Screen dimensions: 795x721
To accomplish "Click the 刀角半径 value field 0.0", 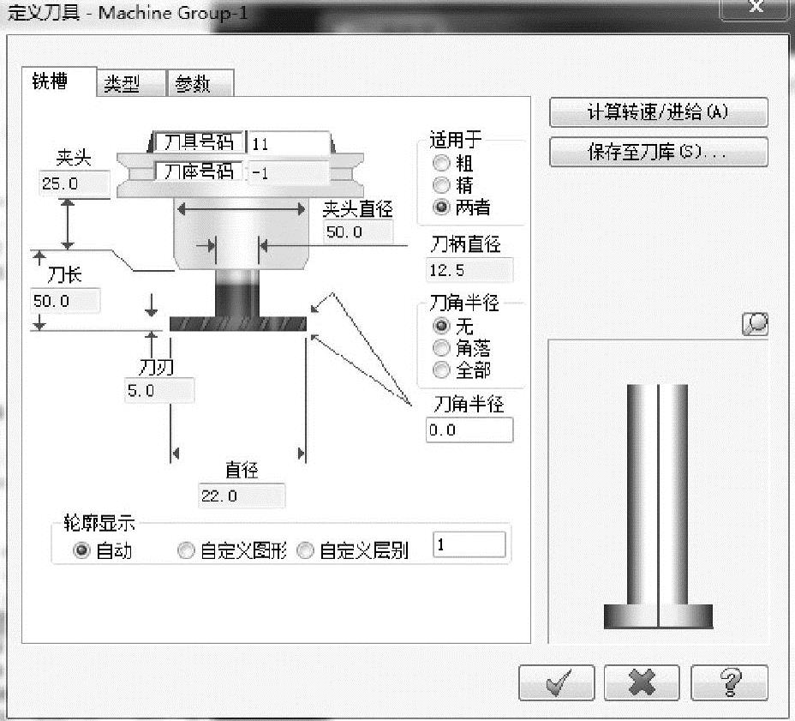I will tap(469, 430).
